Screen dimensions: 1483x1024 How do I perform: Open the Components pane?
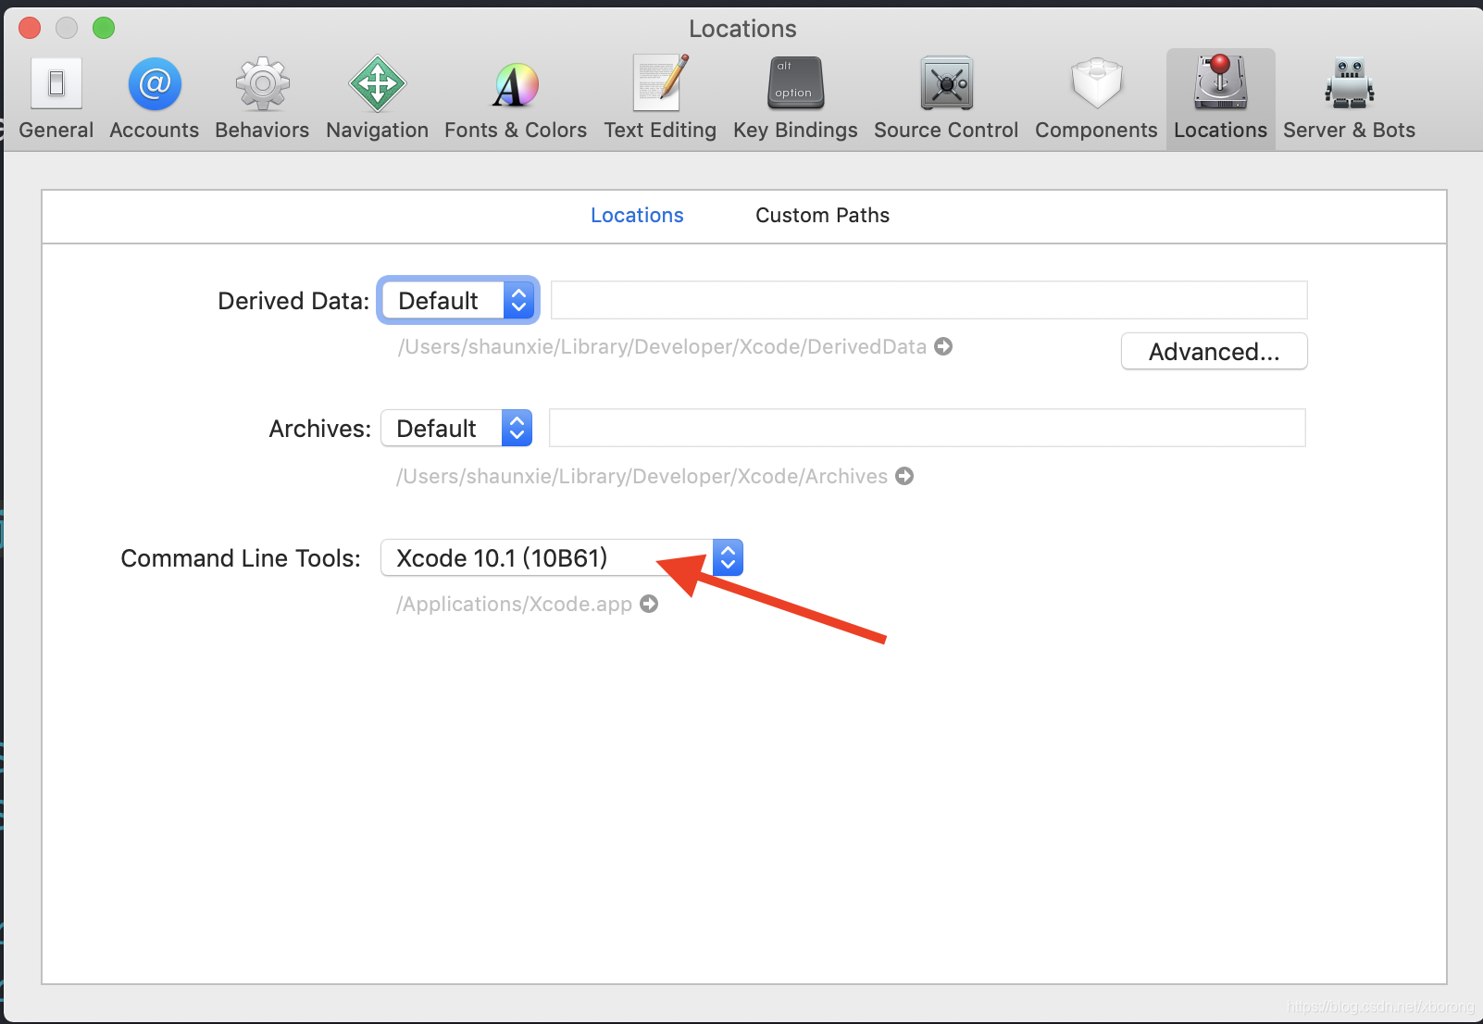tap(1096, 98)
